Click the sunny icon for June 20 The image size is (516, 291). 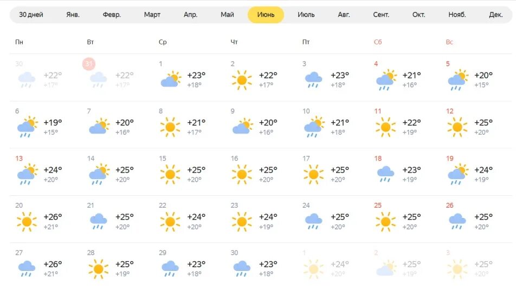click(x=27, y=222)
